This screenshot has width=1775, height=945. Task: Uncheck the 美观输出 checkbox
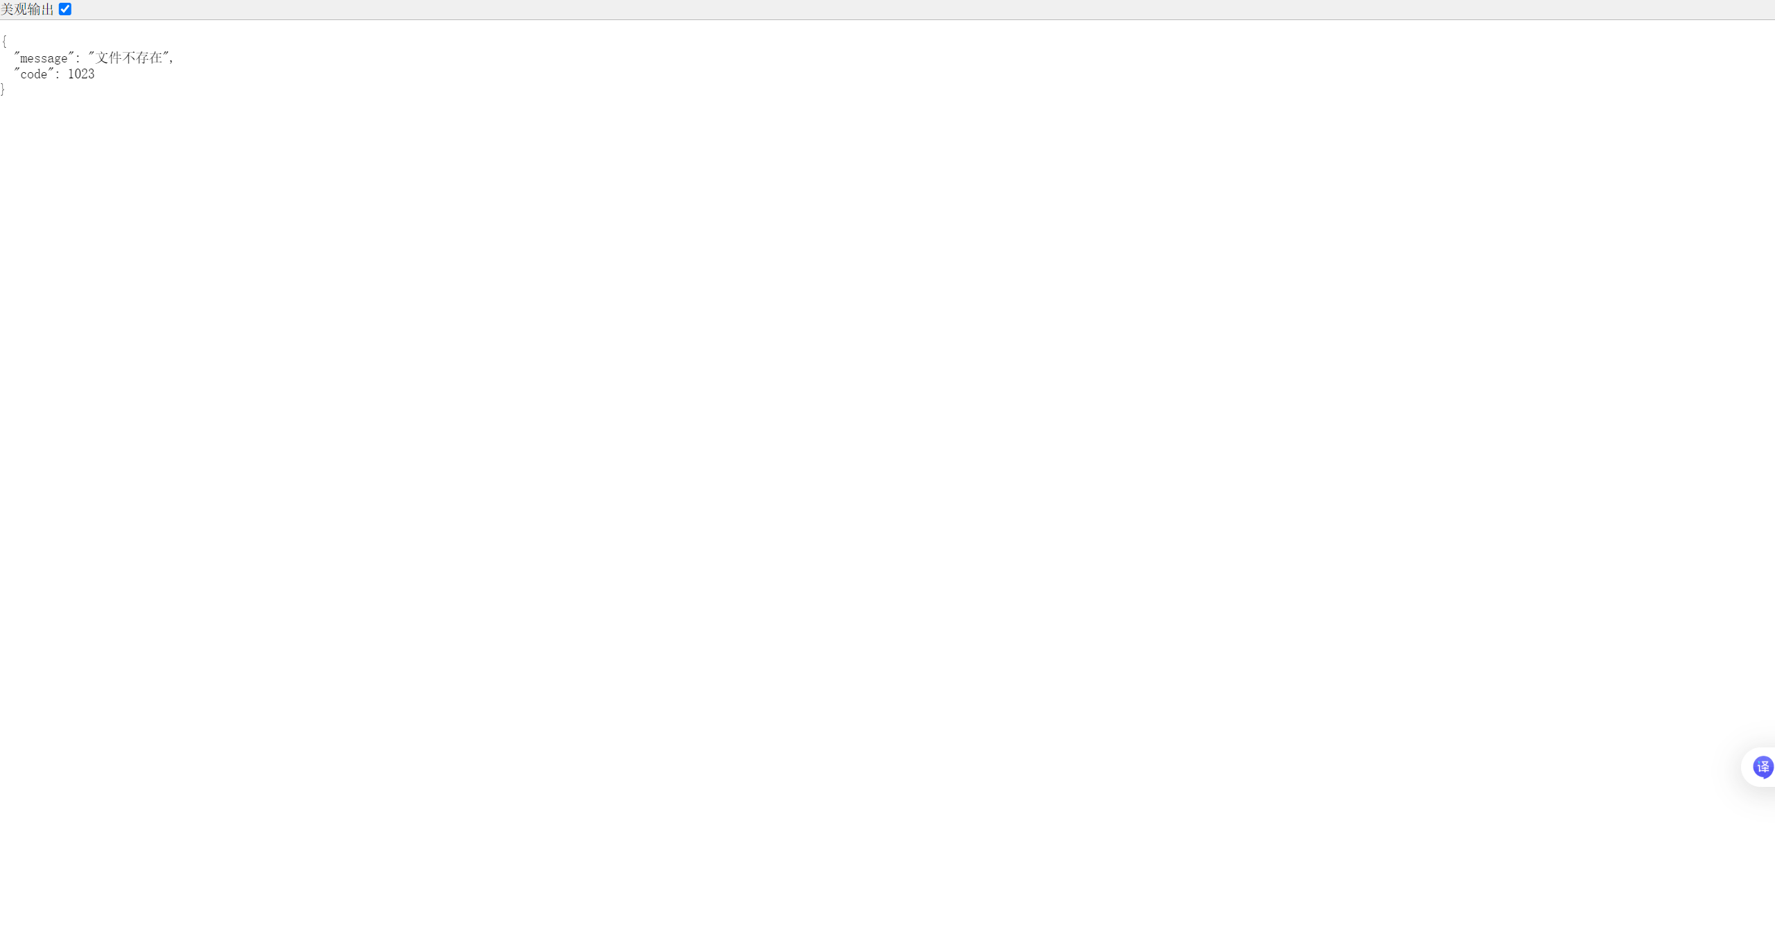pos(65,9)
